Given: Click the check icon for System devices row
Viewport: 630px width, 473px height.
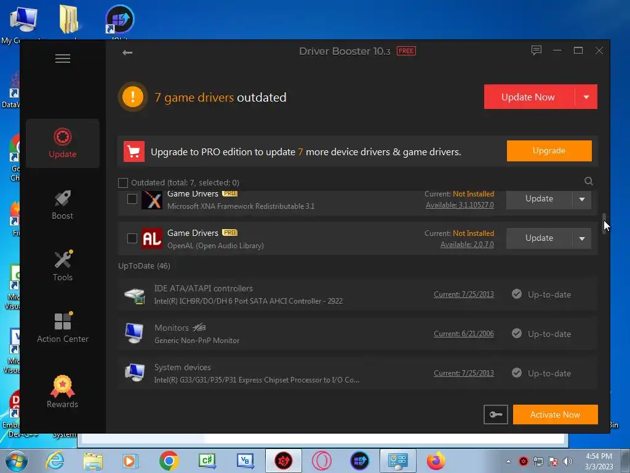Looking at the screenshot, I should tap(517, 373).
